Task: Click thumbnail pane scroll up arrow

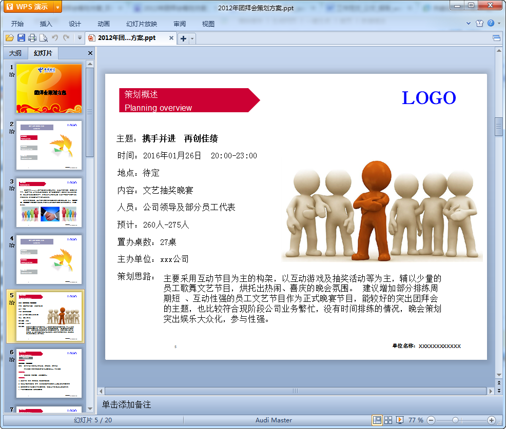Action: pos(90,64)
